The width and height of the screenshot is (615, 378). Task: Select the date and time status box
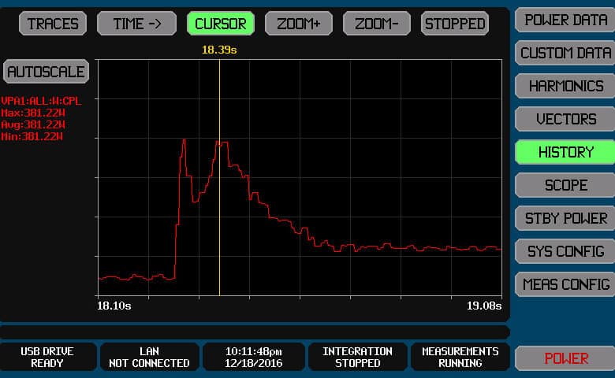pos(254,357)
